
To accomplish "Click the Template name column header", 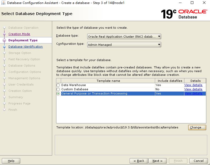I will pyautogui.click(x=108, y=81).
